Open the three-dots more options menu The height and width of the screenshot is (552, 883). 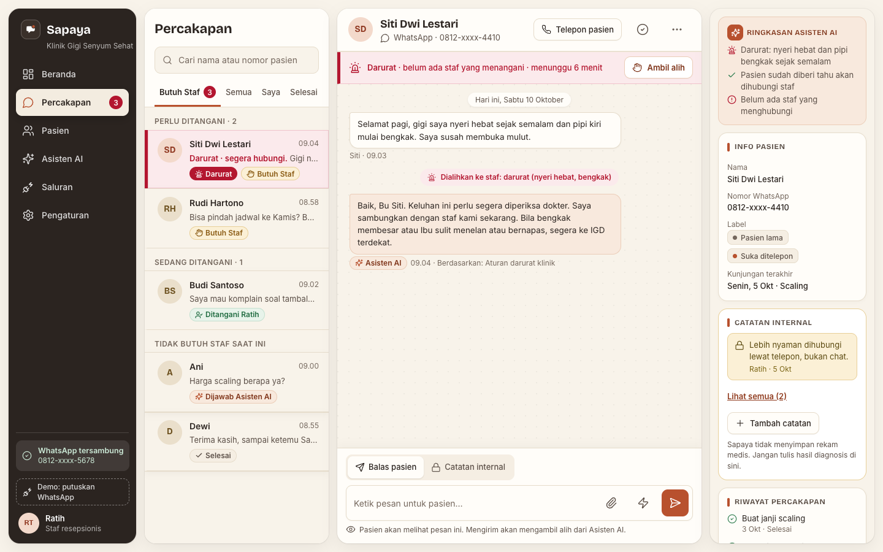(677, 29)
